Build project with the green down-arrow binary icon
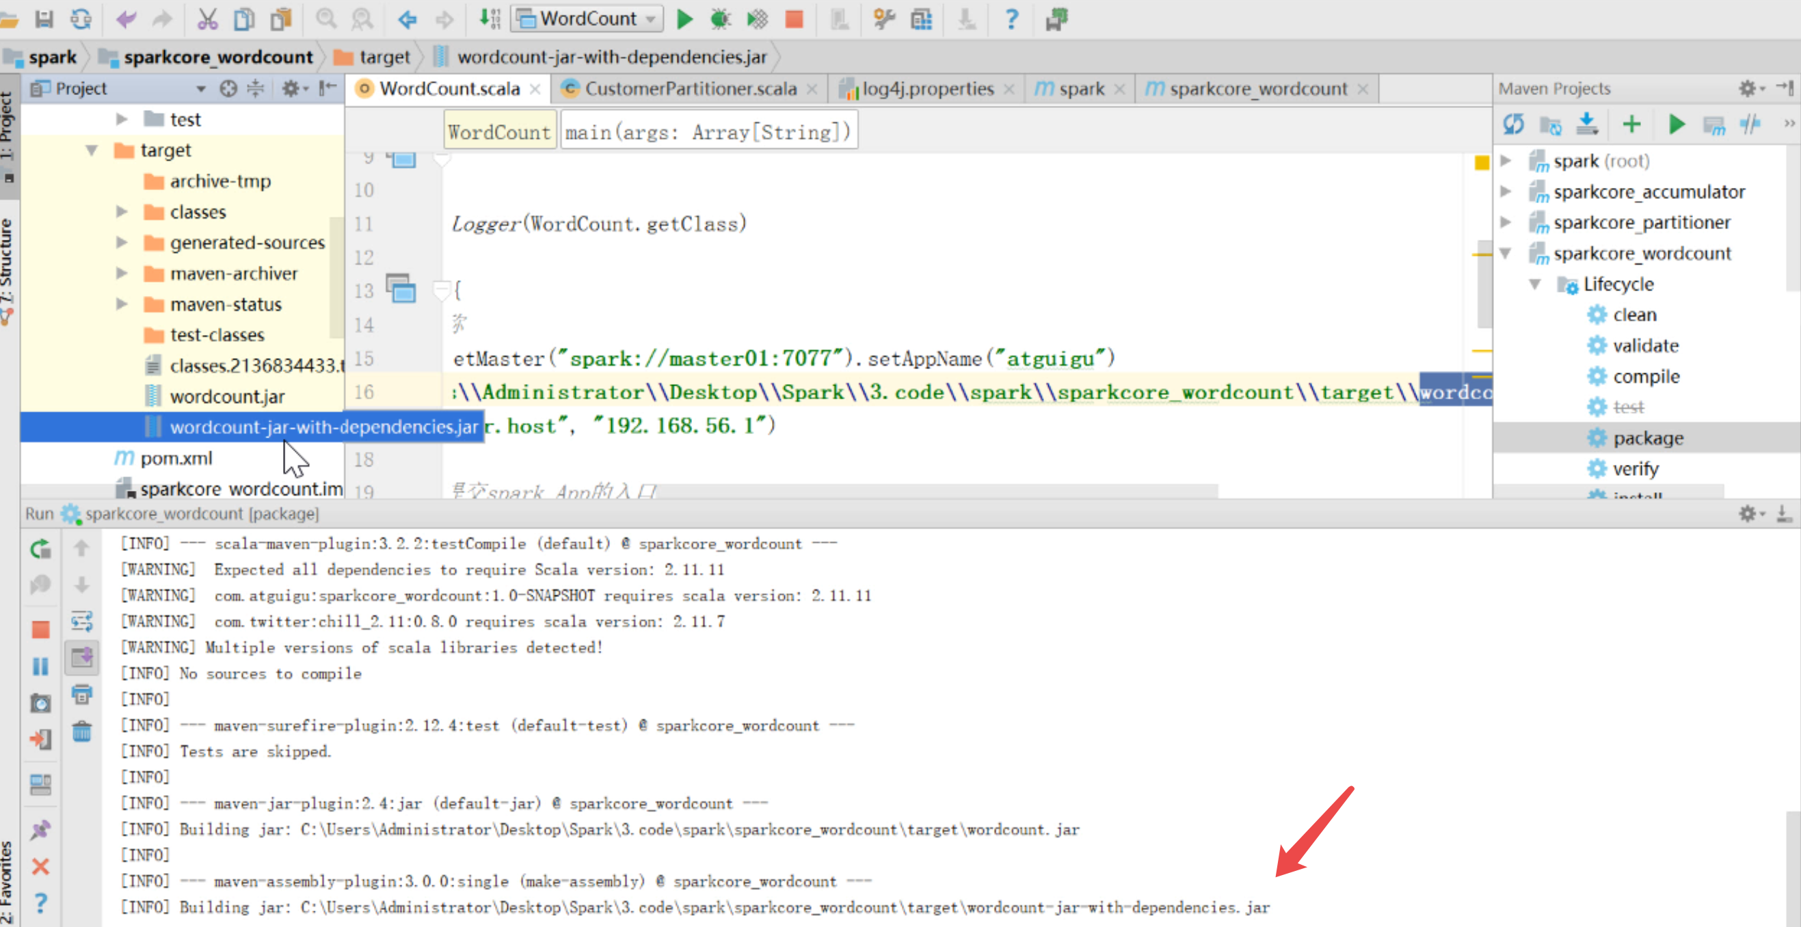1801x927 pixels. [490, 19]
